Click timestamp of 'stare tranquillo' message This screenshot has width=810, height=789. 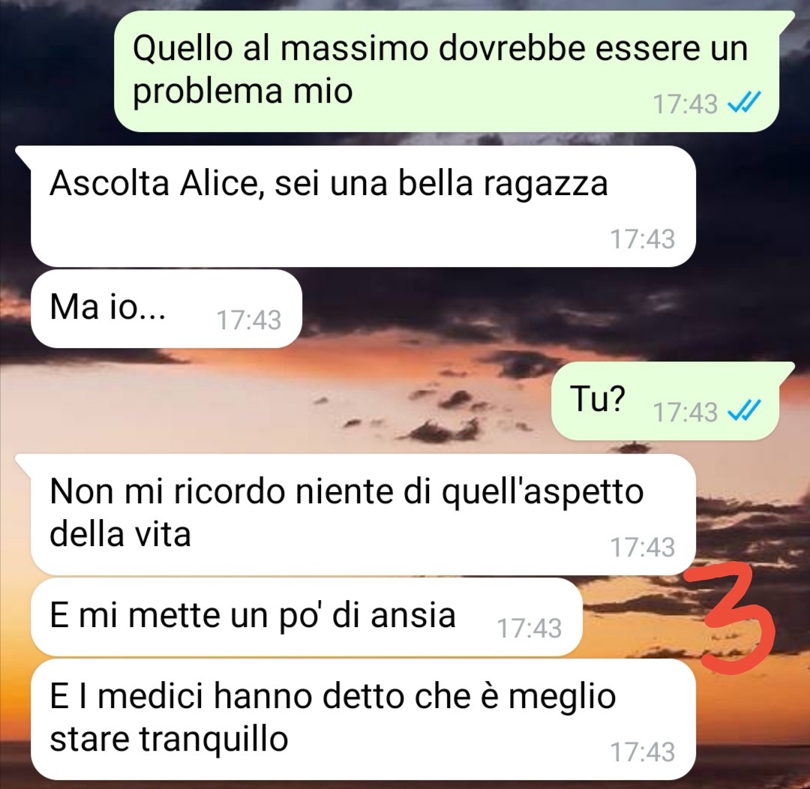[x=642, y=751]
